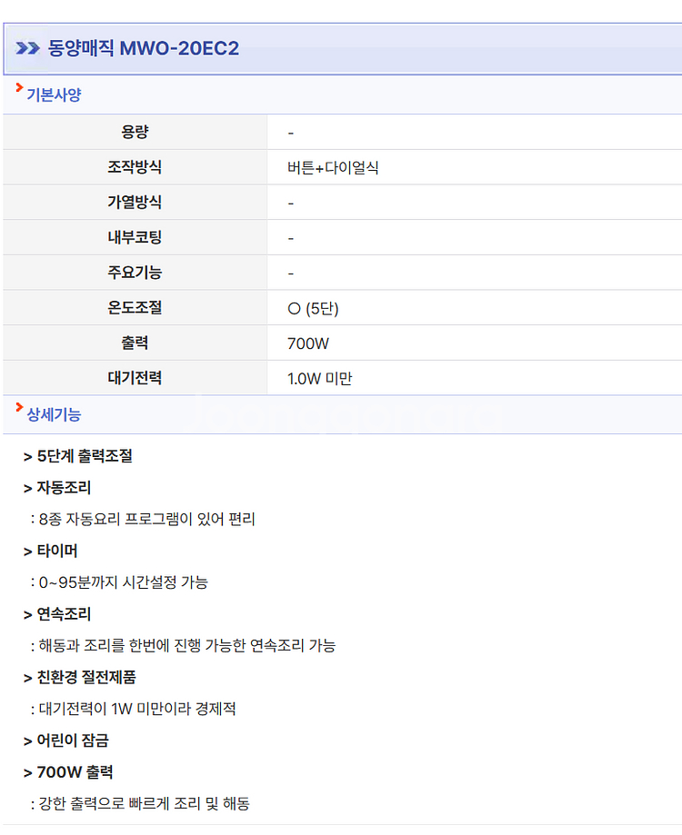Select the 700W output value
The height and width of the screenshot is (835, 682).
tap(308, 343)
